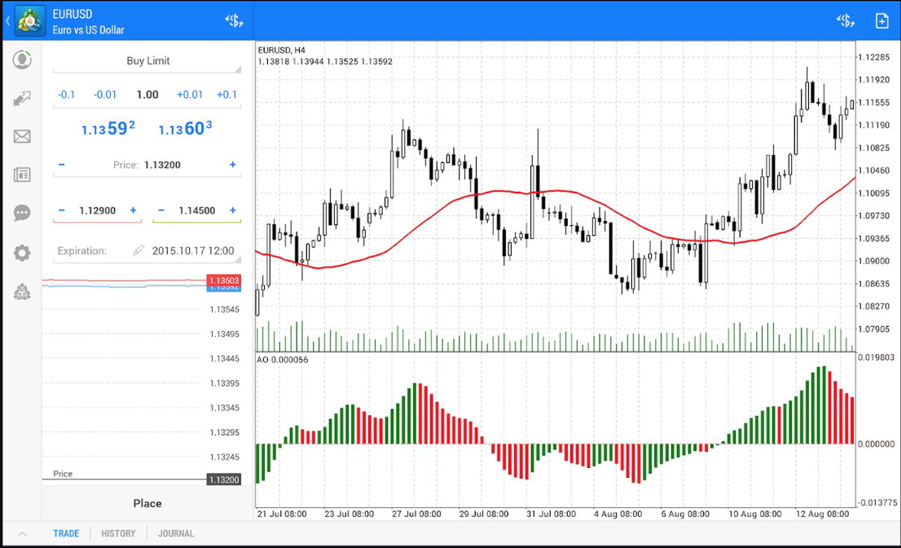Click the 1.09000 price scale label

[x=874, y=261]
